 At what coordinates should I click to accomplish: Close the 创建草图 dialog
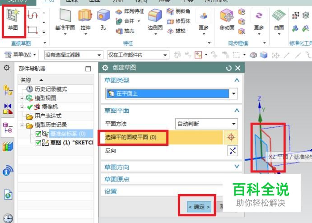(x=238, y=68)
